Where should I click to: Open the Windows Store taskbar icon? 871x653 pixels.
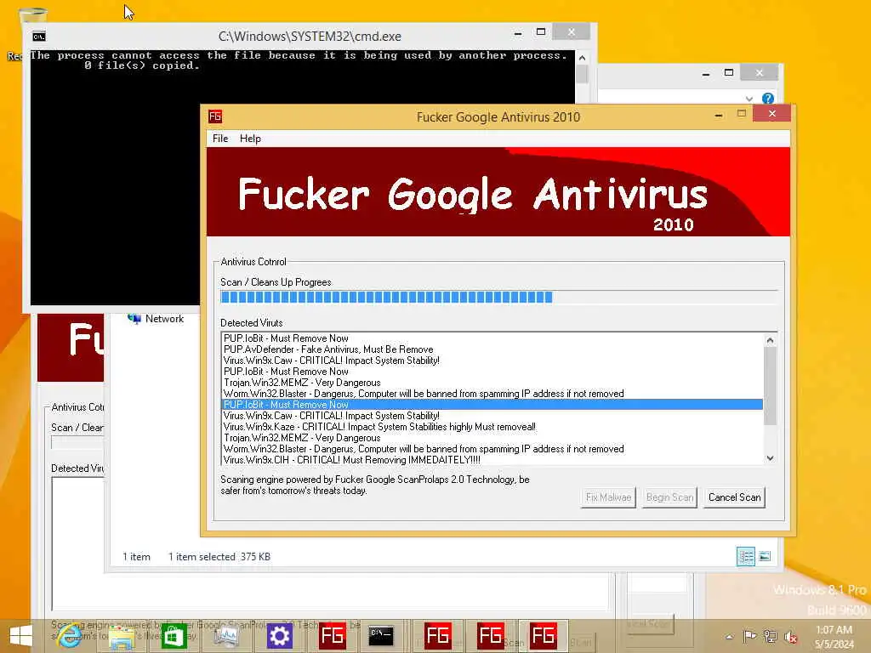pos(174,636)
